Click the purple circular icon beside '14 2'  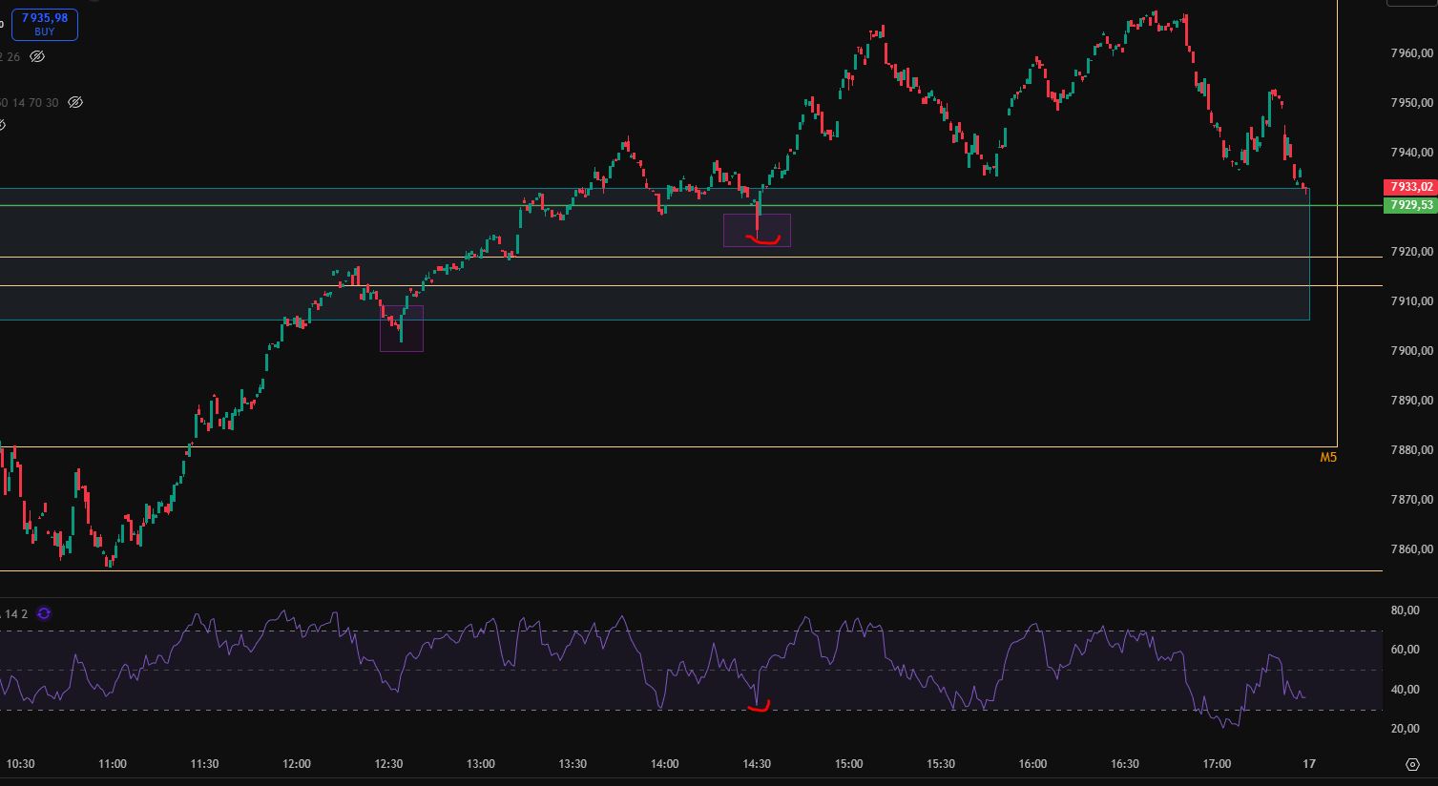tap(44, 614)
